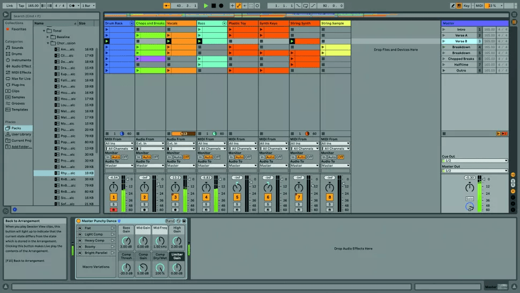Launch the Verse B scene
The height and width of the screenshot is (293, 520).
(444, 41)
